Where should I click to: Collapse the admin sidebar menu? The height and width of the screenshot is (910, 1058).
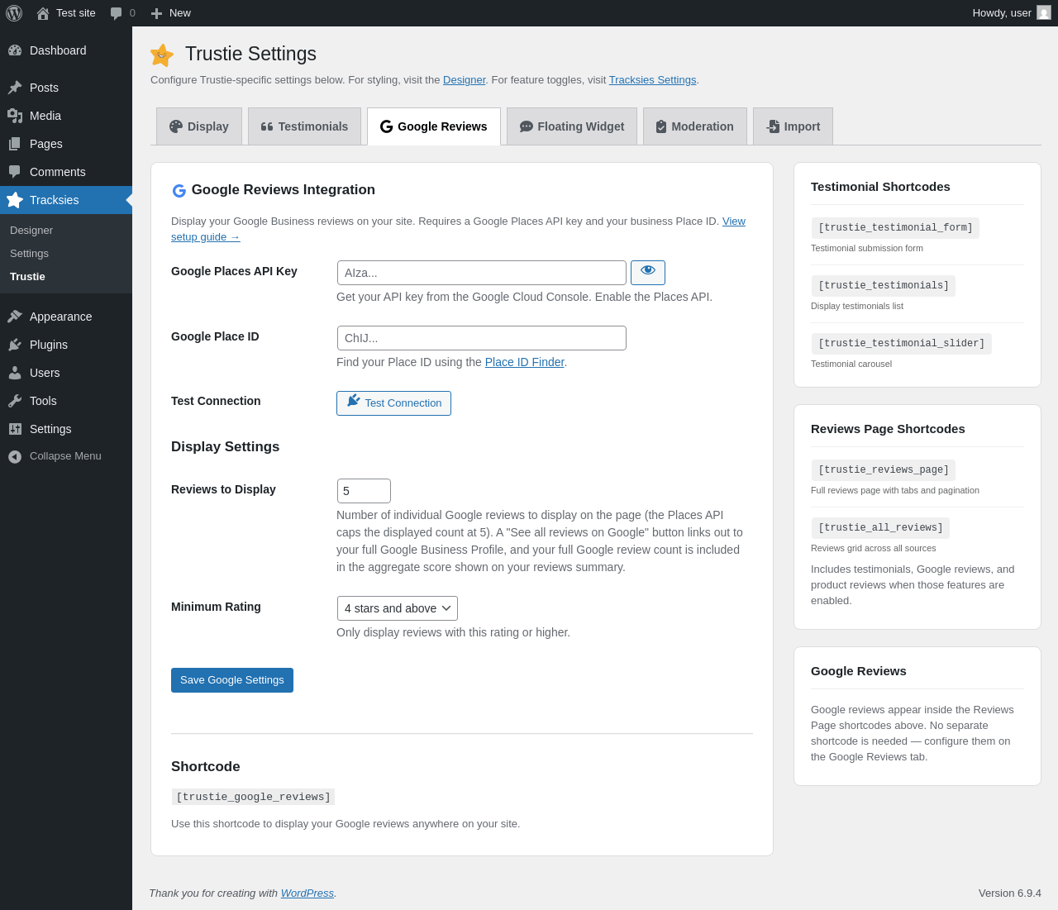[55, 456]
